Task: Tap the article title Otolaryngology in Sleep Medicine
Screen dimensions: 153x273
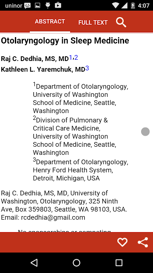Action: (65, 41)
